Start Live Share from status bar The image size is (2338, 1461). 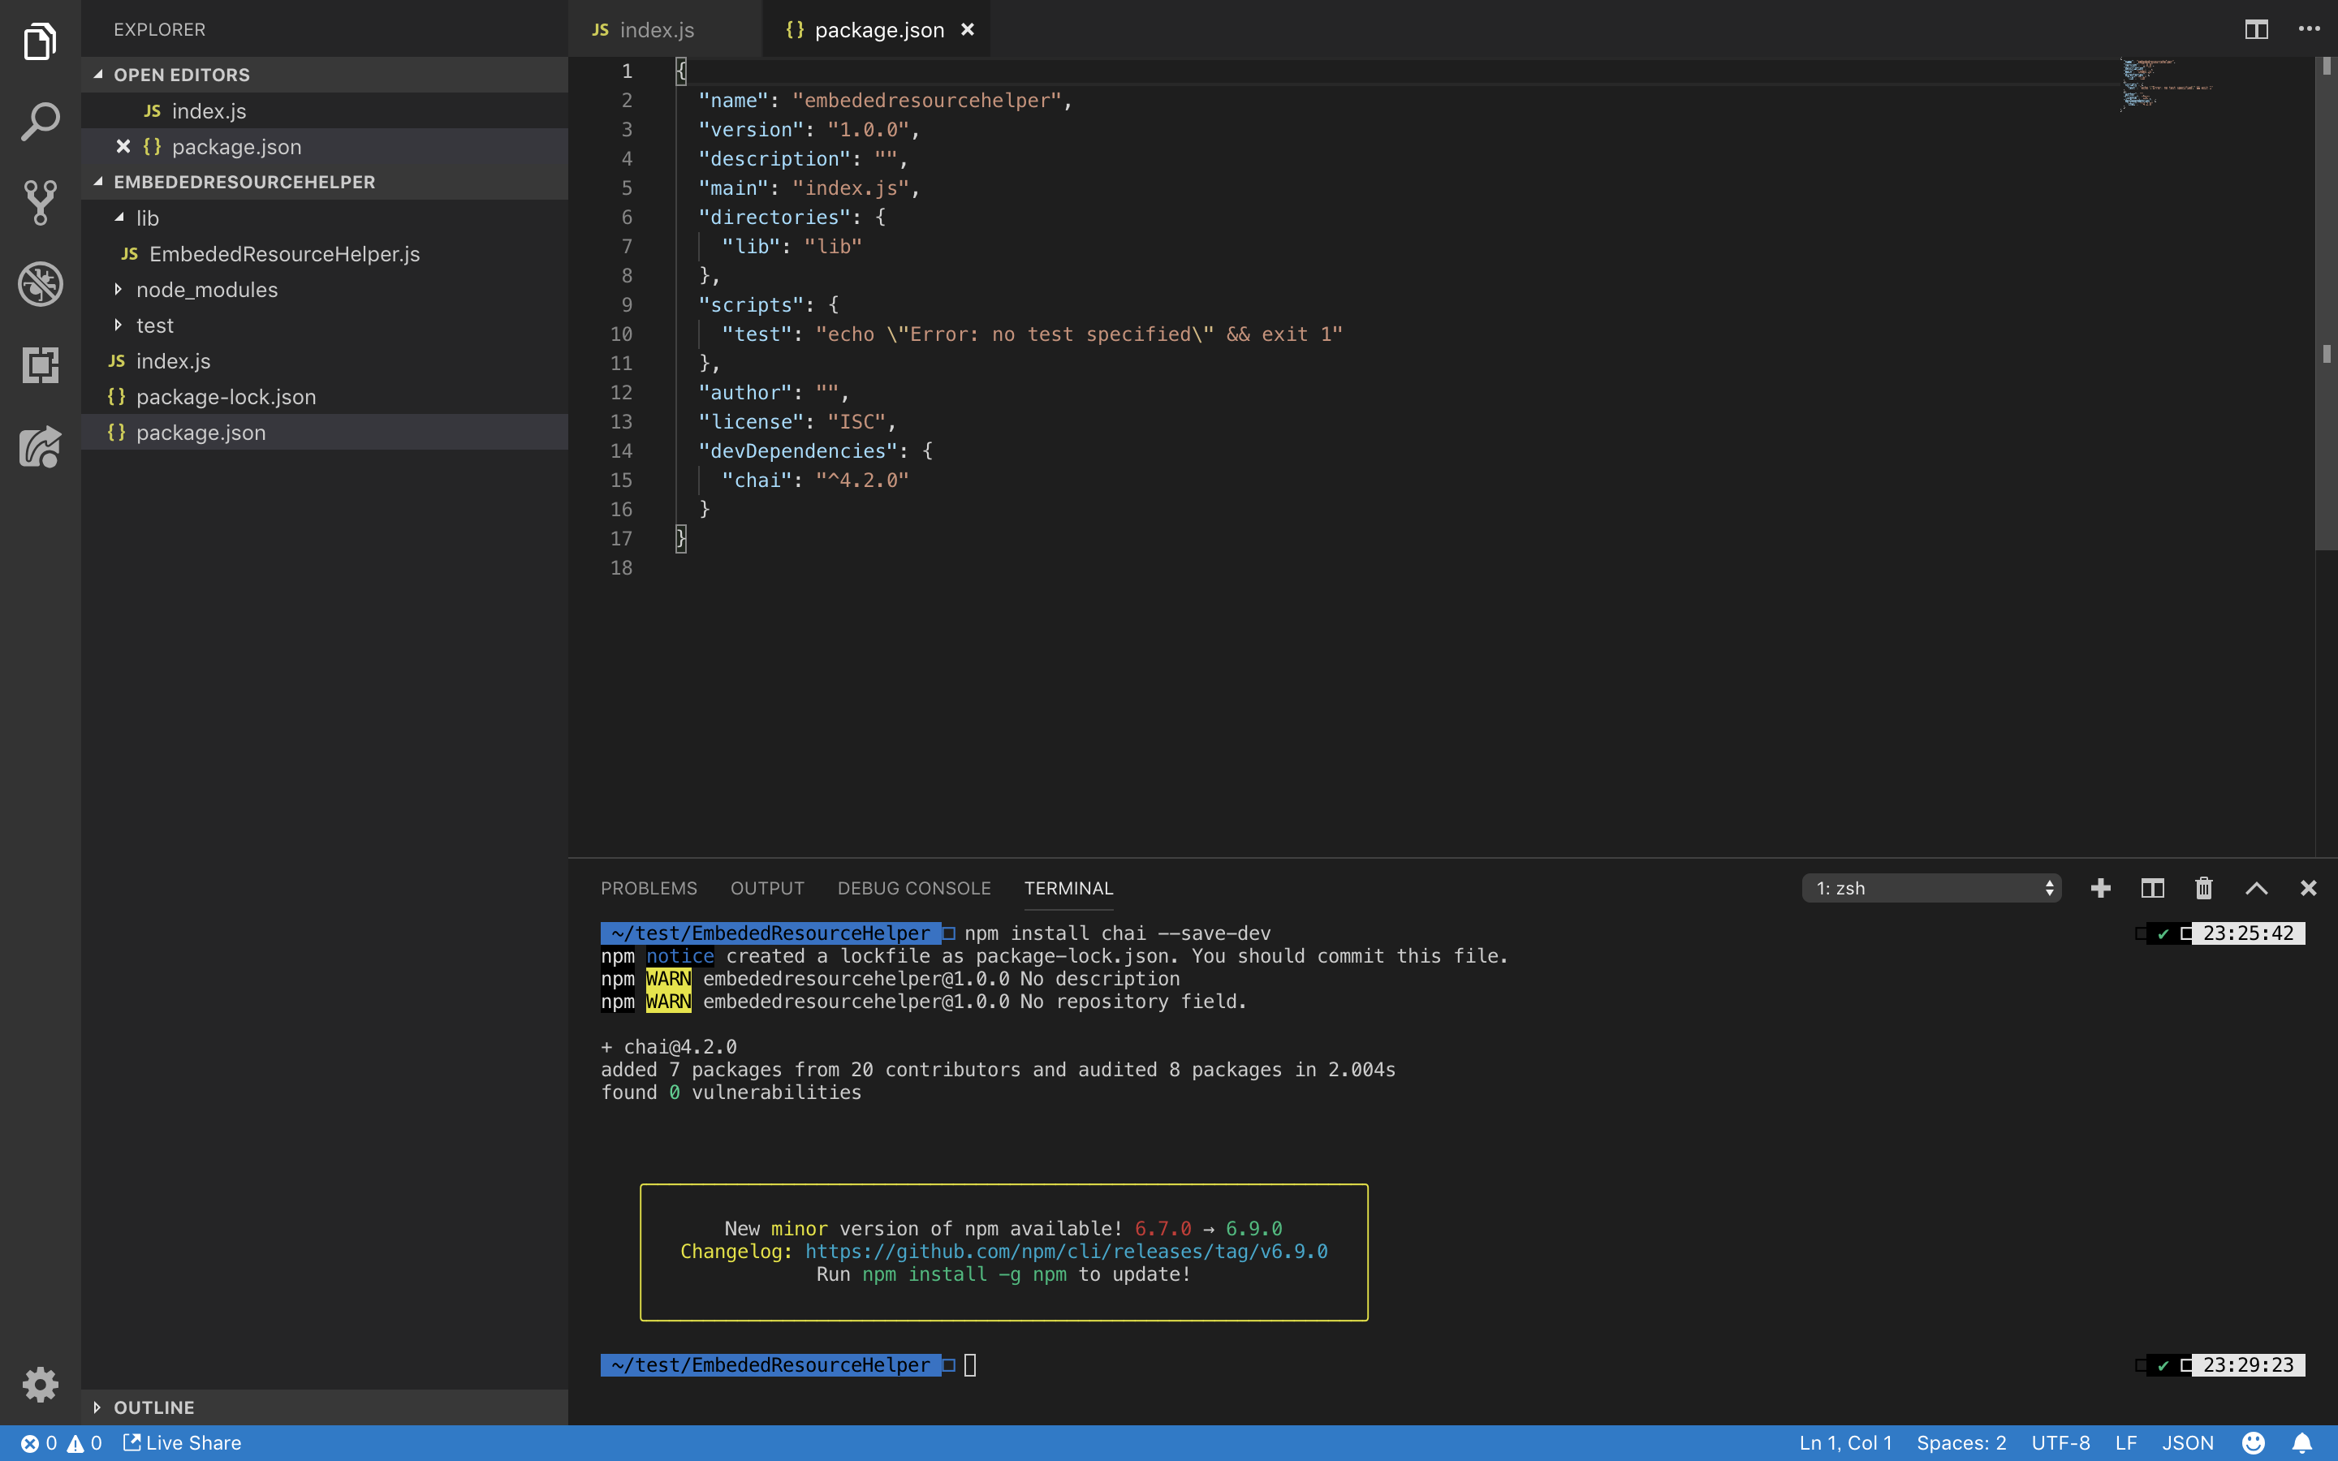point(183,1442)
